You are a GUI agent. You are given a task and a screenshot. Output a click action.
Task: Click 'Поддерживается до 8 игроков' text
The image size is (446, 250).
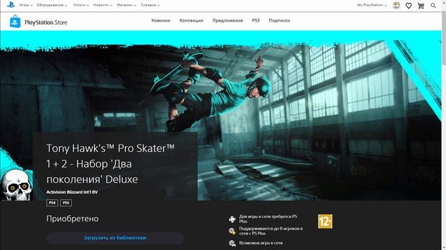coord(270,231)
